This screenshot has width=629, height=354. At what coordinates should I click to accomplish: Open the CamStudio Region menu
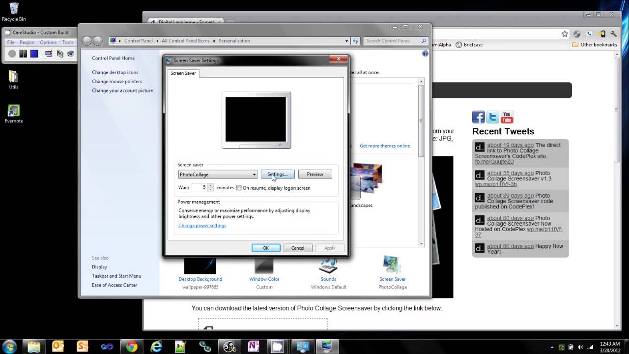click(x=27, y=42)
